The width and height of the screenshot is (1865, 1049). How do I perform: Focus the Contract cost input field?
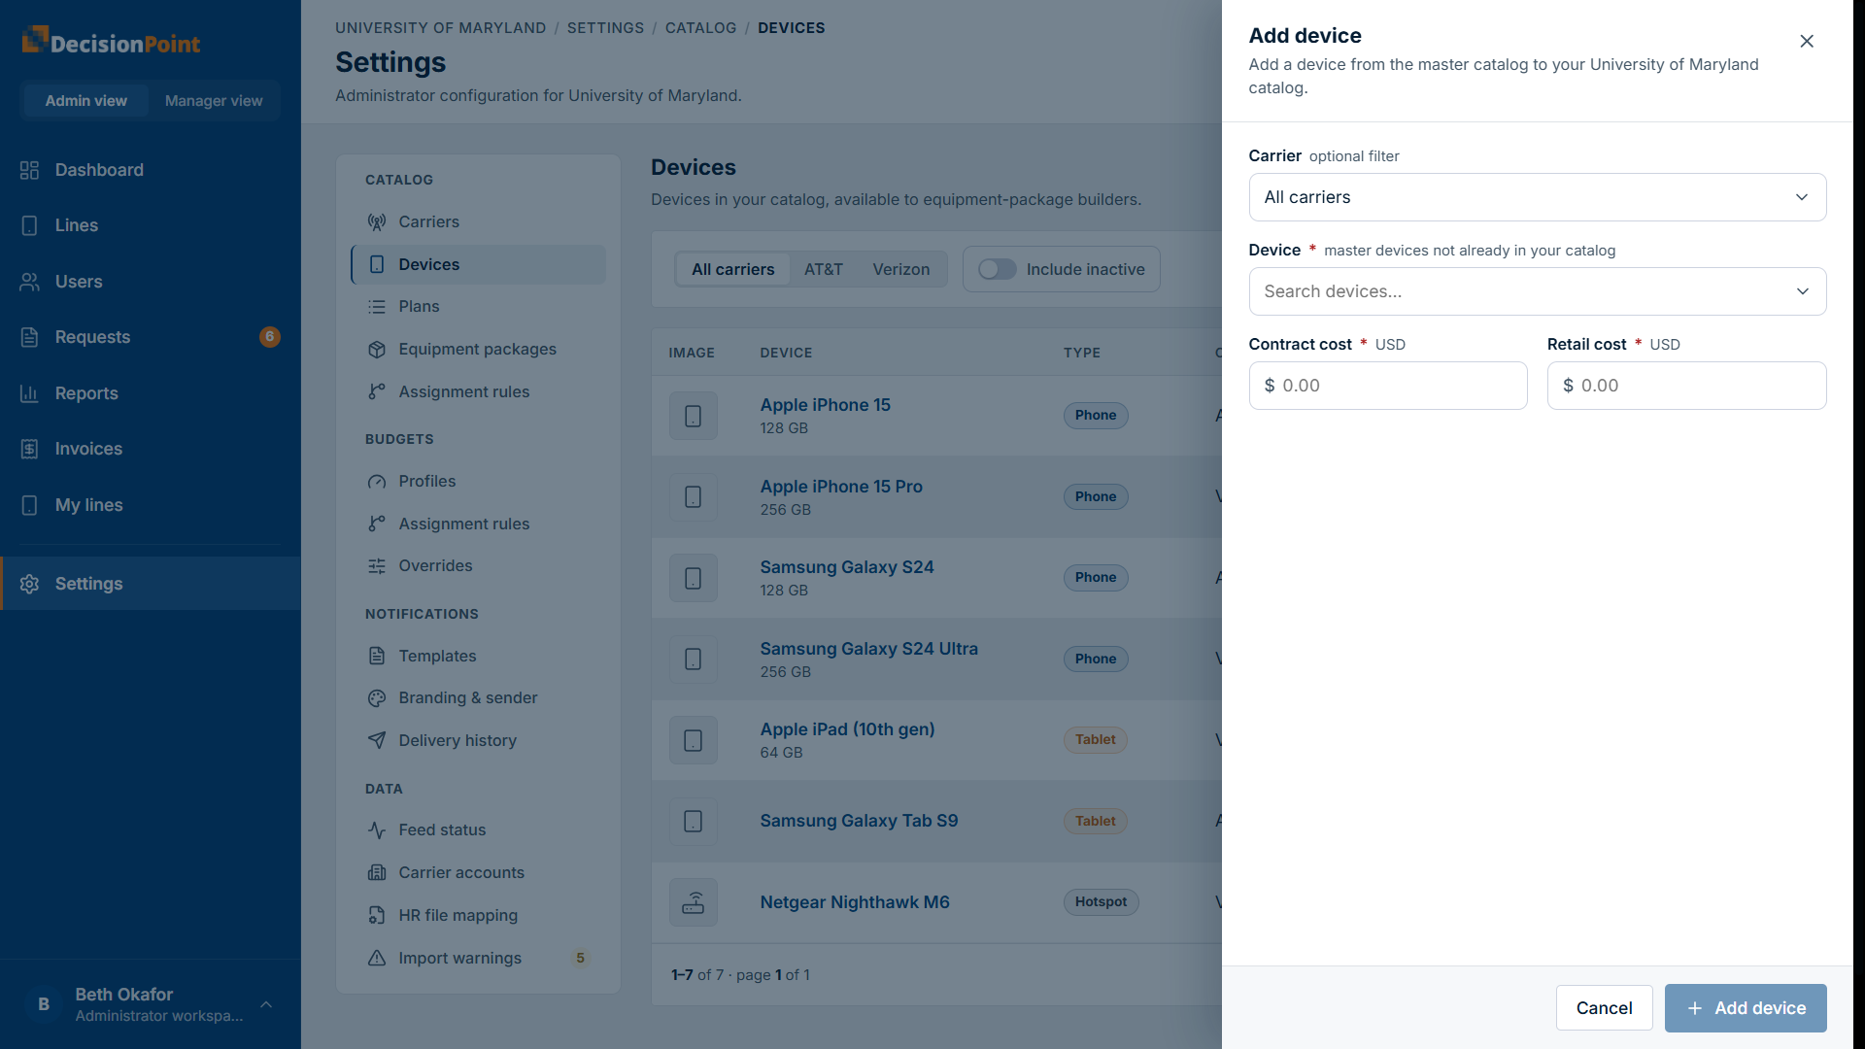click(1387, 386)
